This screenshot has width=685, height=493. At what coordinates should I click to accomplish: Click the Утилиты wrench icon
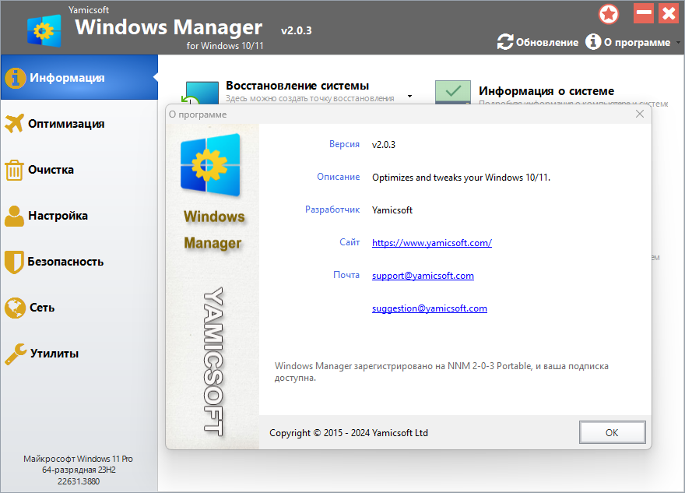pyautogui.click(x=16, y=354)
